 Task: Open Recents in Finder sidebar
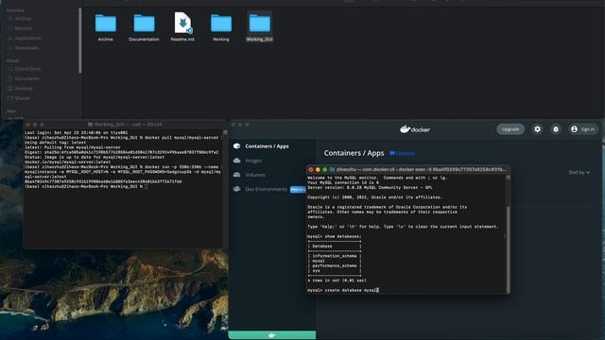pos(23,28)
